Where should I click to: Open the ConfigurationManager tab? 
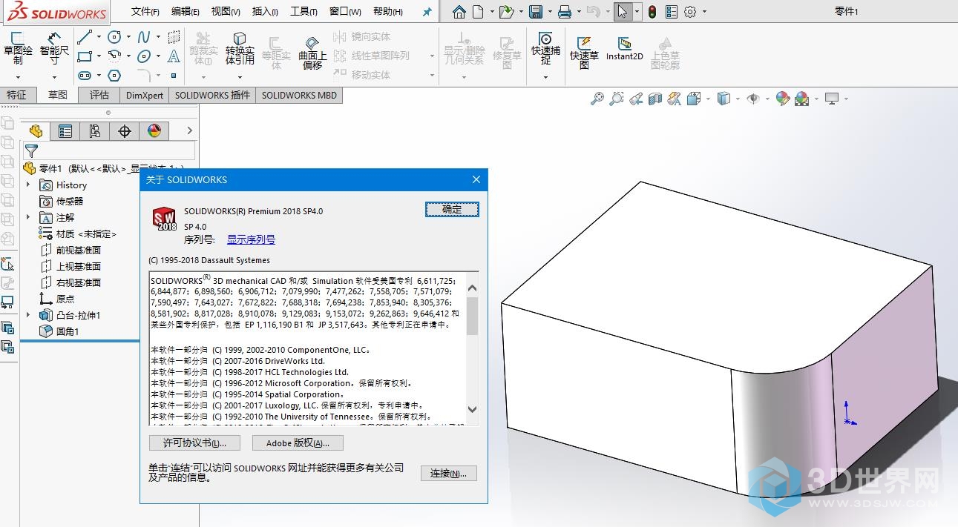click(95, 131)
